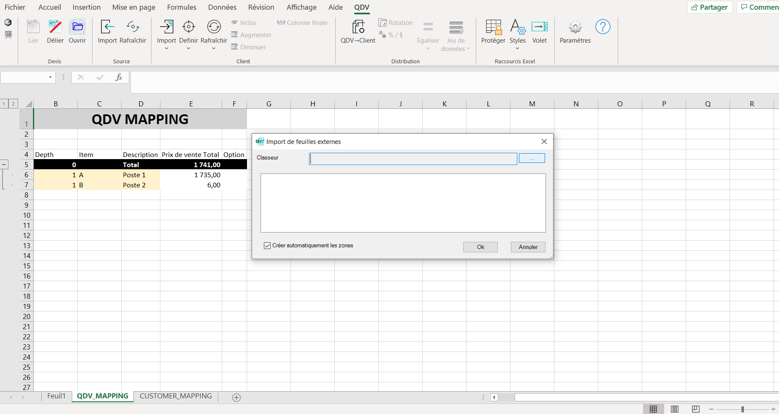The height and width of the screenshot is (414, 779).
Task: Expand the Styles dropdown arrow
Action: (x=517, y=49)
